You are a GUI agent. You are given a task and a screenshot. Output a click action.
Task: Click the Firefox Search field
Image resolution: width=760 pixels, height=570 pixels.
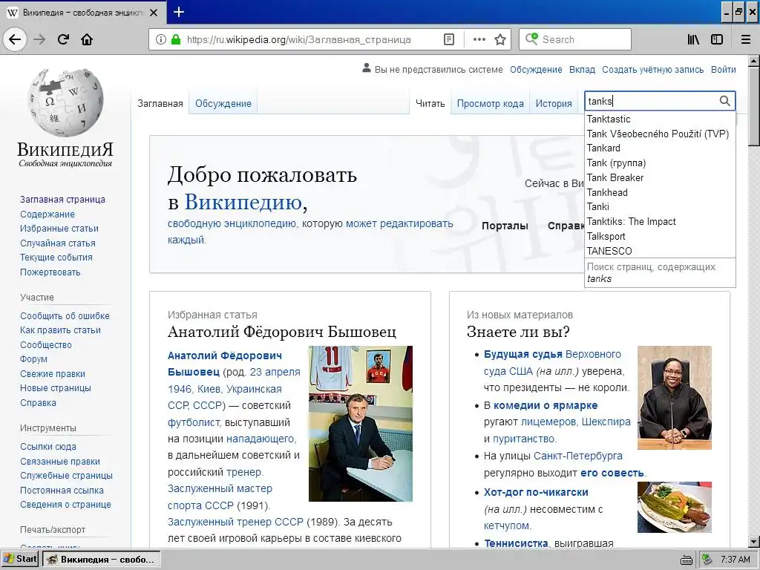click(575, 40)
